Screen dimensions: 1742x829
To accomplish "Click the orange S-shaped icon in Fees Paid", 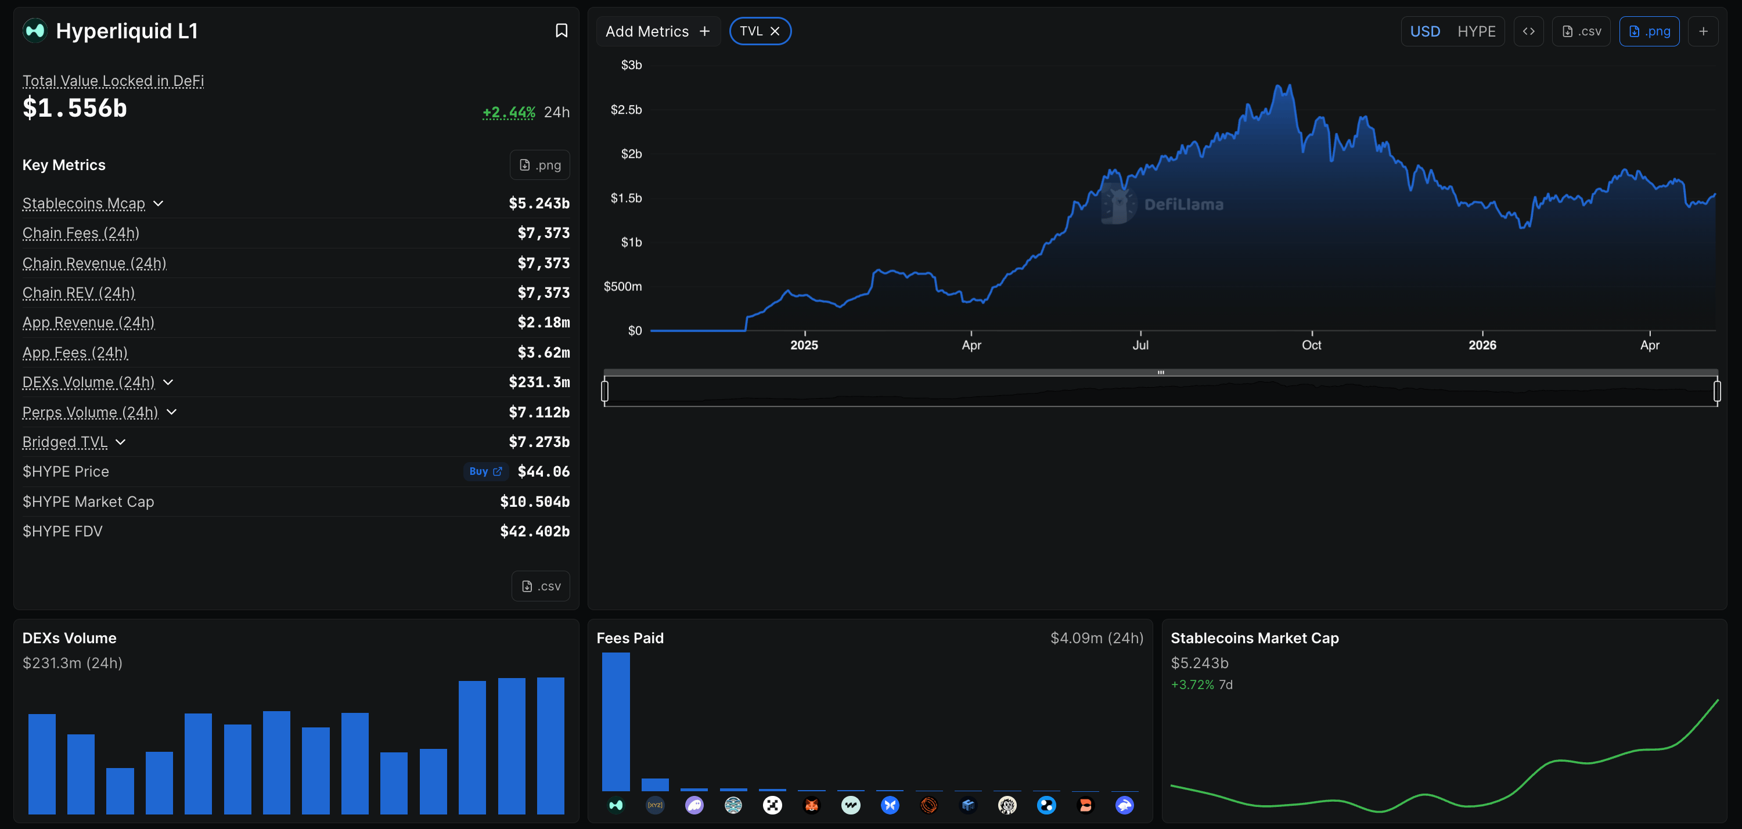I will tap(1085, 805).
